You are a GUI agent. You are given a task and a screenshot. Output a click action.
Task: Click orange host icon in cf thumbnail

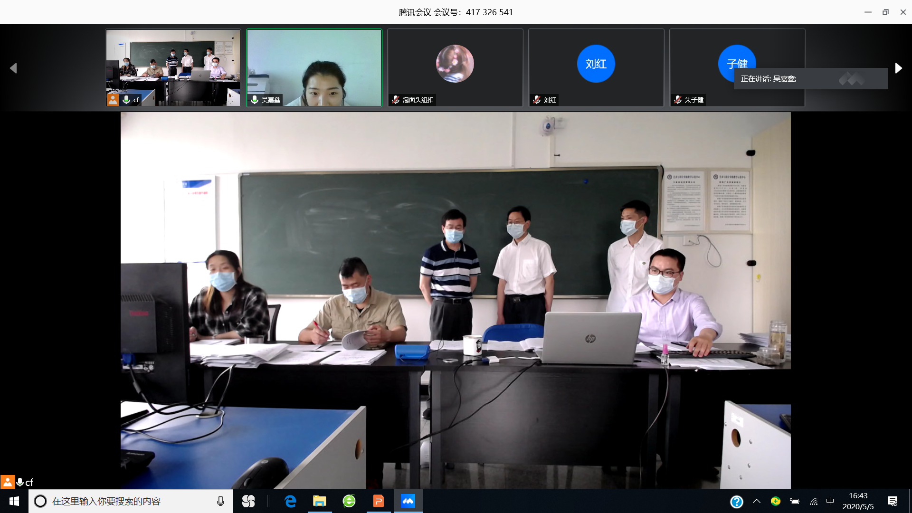click(113, 100)
